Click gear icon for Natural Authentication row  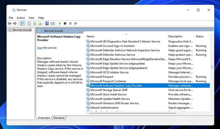(x=88, y=108)
